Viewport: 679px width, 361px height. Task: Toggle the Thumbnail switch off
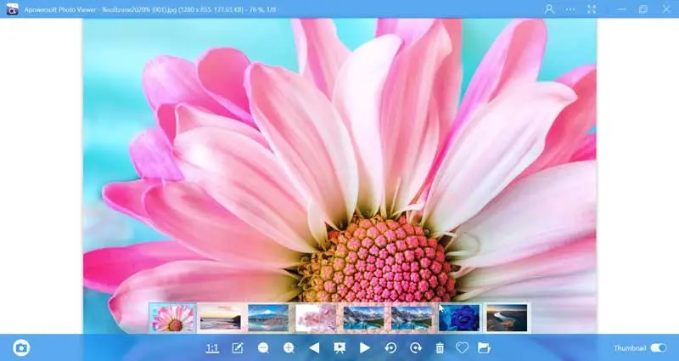659,348
